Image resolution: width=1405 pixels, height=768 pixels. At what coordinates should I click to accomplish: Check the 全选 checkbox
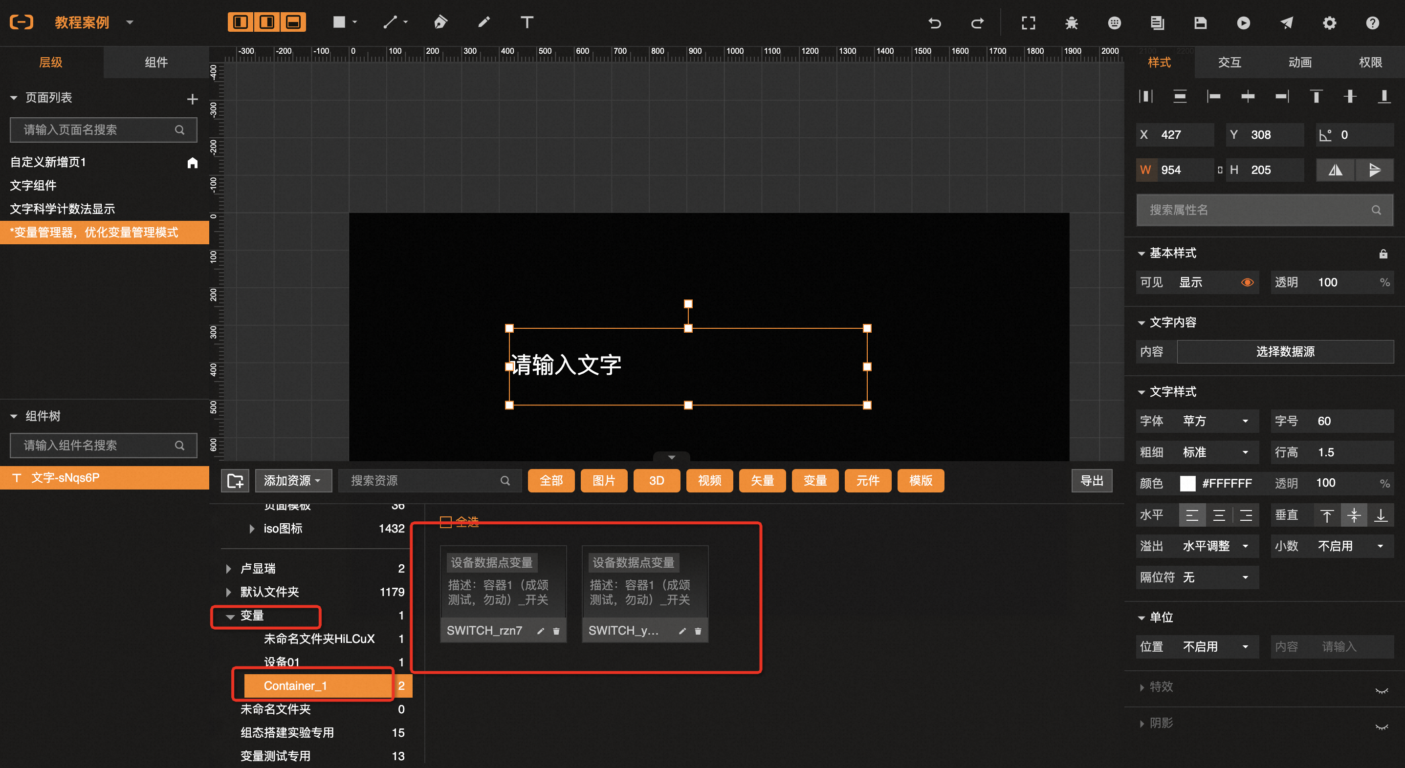pos(446,522)
